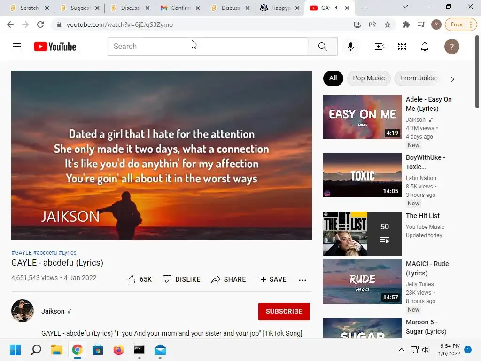Open Microsoft Store from taskbar
The height and width of the screenshot is (361, 481).
click(x=98, y=350)
